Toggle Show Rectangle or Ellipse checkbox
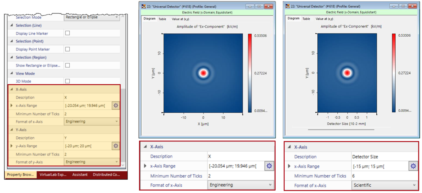Viewport: 422px width, 193px height. [x=68, y=65]
